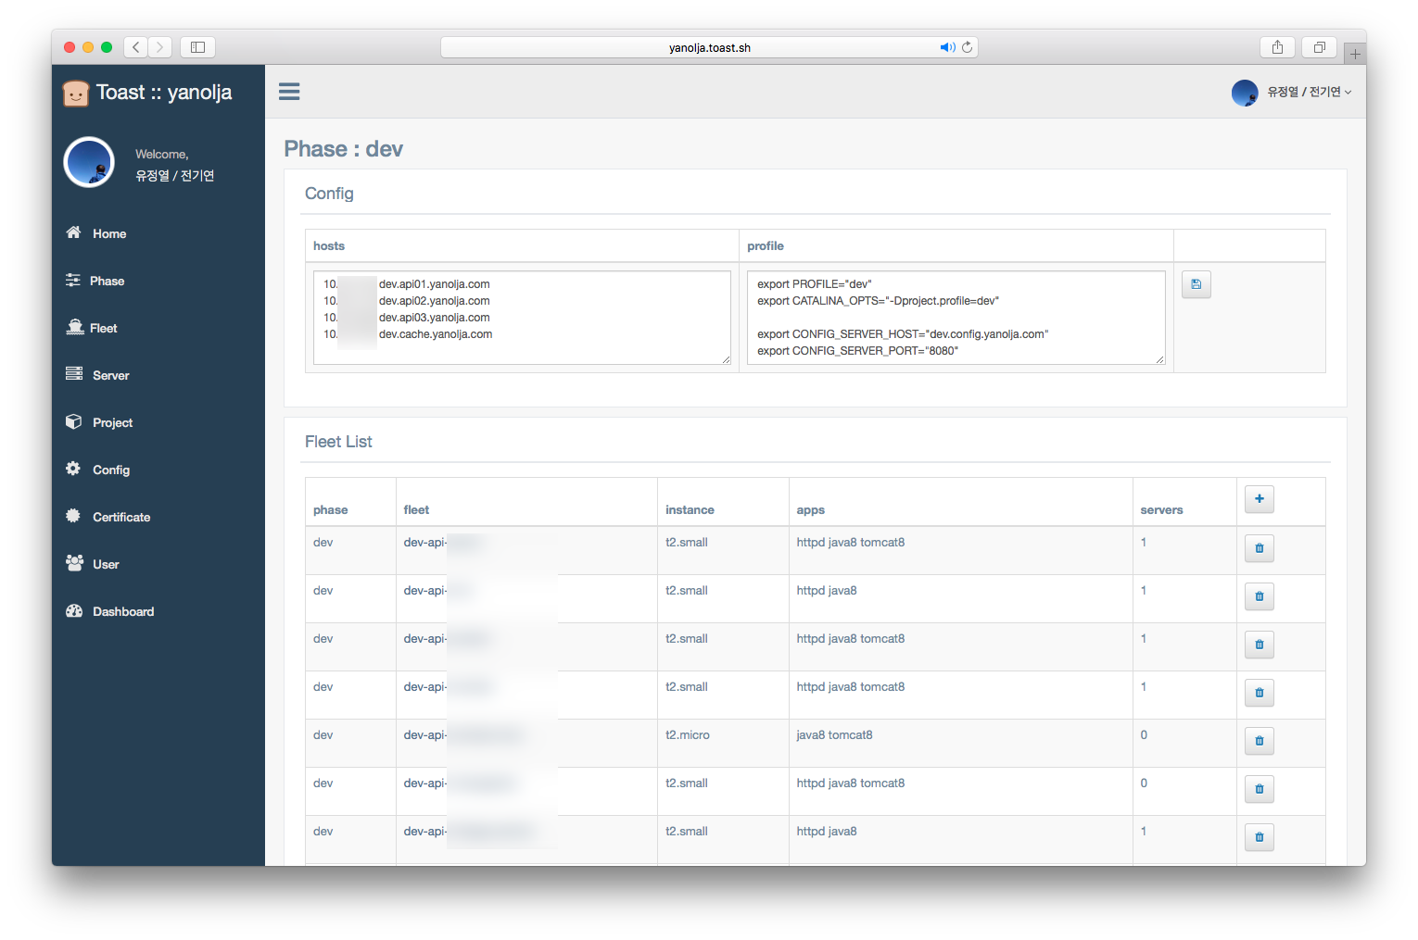The height and width of the screenshot is (940, 1418).
Task: Click the save config floppy icon
Action: point(1196,284)
